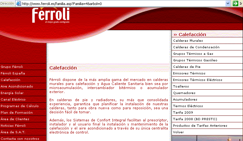Open Noticias Férroli menu item
Screen dimensions: 243x141
point(13,125)
